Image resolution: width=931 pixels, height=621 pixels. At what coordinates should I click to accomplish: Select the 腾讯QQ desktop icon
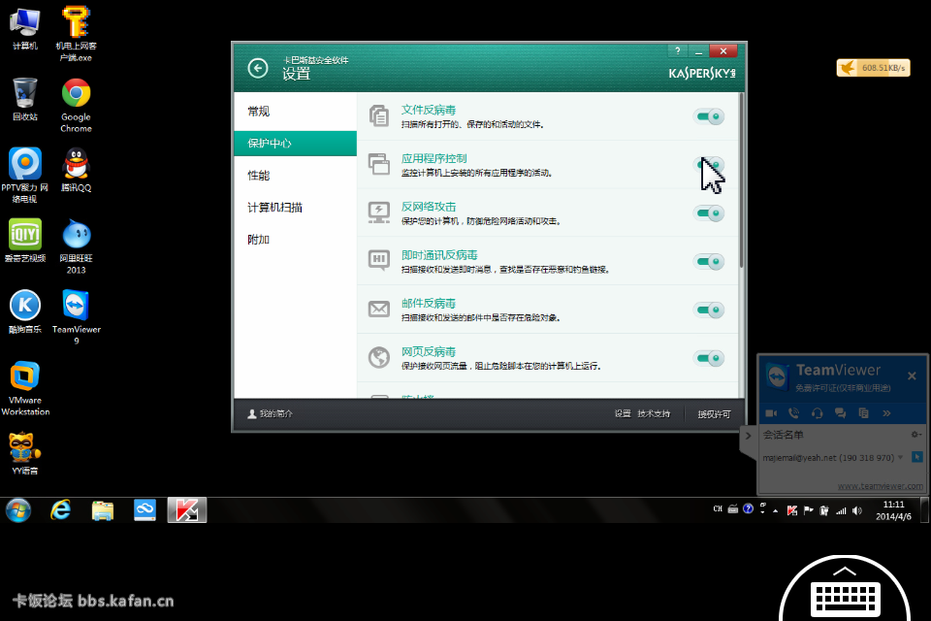coord(76,170)
